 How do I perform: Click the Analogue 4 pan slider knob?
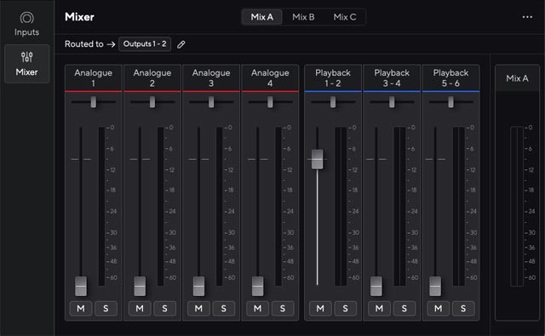point(270,102)
